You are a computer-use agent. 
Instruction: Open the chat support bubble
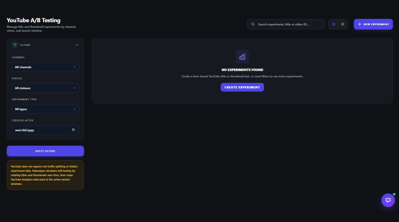pos(388,200)
